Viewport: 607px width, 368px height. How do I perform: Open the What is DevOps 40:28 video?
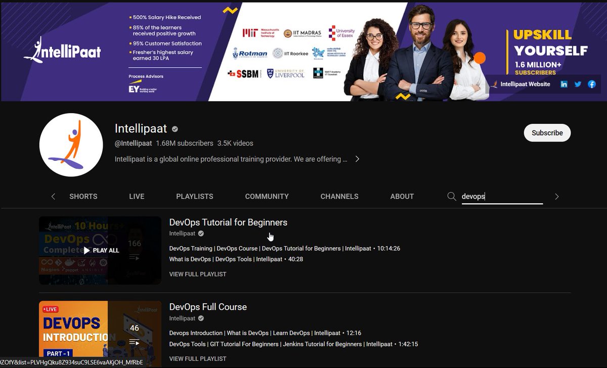[236, 259]
